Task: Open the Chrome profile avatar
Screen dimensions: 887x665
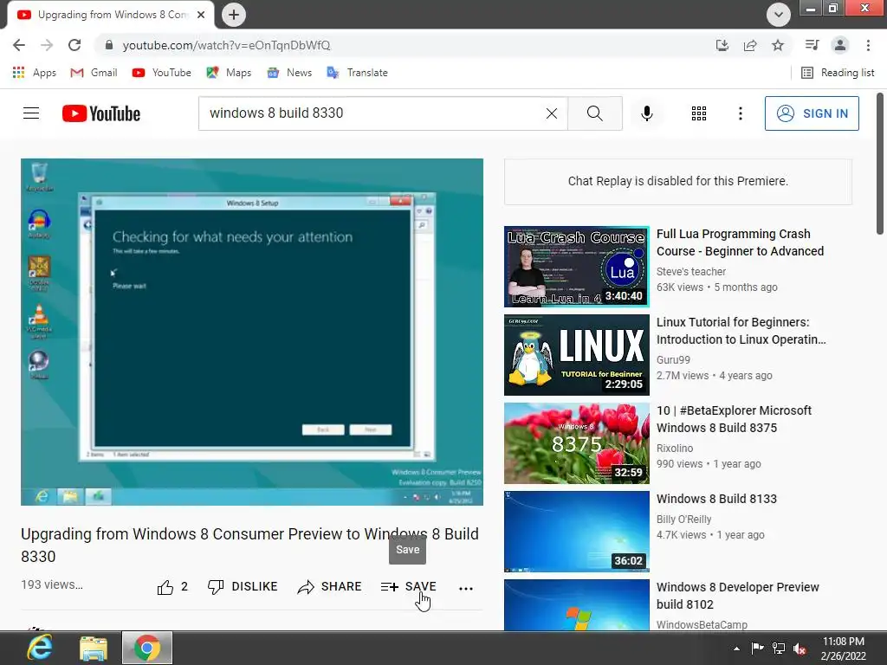Action: point(840,45)
